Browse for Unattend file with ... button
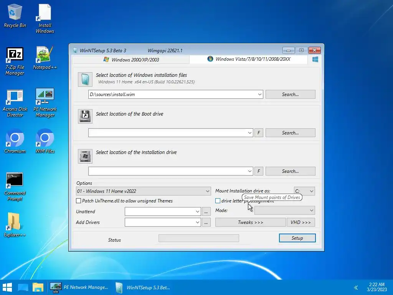This screenshot has width=393, height=295. 206,212
